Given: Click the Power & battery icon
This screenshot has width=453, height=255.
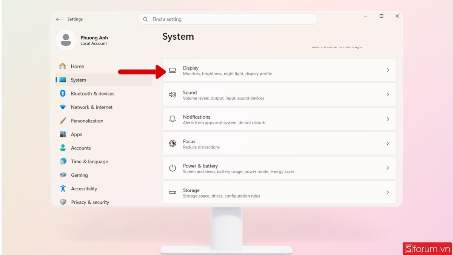Looking at the screenshot, I should pos(173,168).
